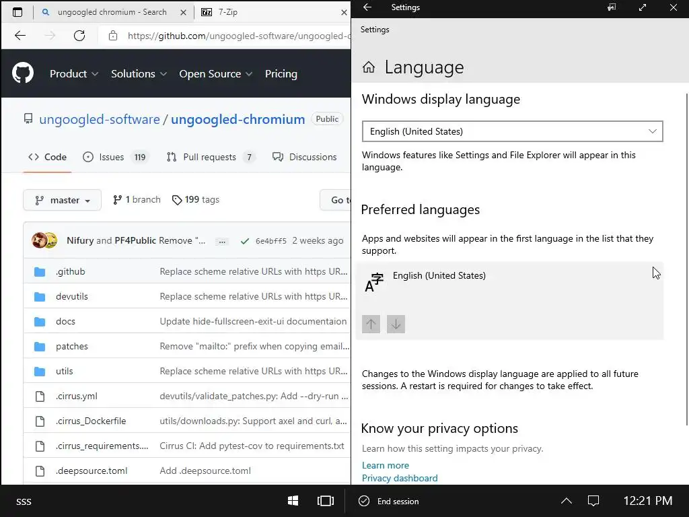Image resolution: width=689 pixels, height=517 pixels.
Task: Open the docs folder
Action: 65,321
